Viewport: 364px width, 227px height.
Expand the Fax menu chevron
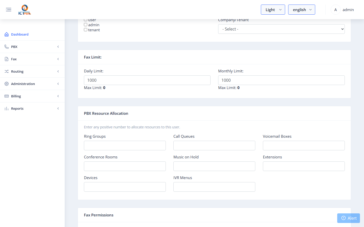58,59
